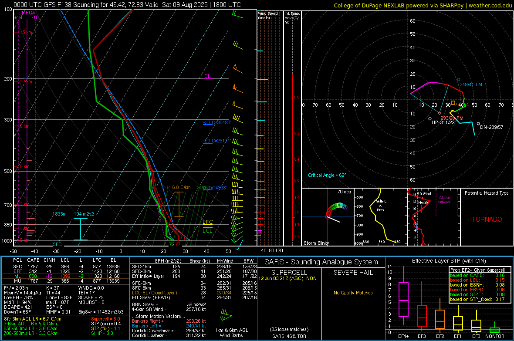
Task: Click the based on STP_fixed: 0.17 probability line
Action: pyautogui.click(x=477, y=299)
